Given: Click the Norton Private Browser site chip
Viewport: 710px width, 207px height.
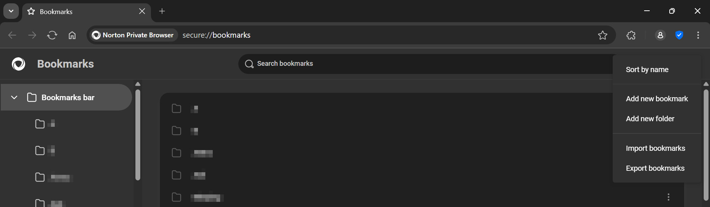Looking at the screenshot, I should coord(133,35).
